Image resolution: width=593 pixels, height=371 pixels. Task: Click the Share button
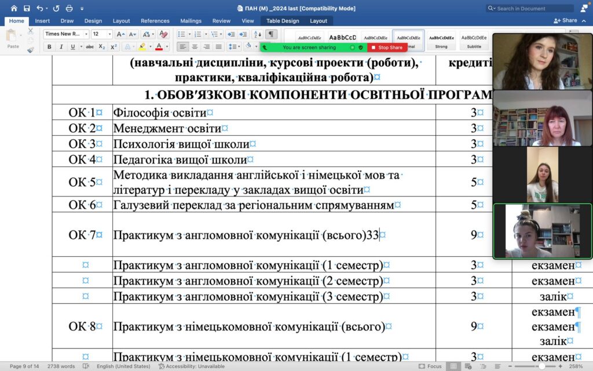566,20
